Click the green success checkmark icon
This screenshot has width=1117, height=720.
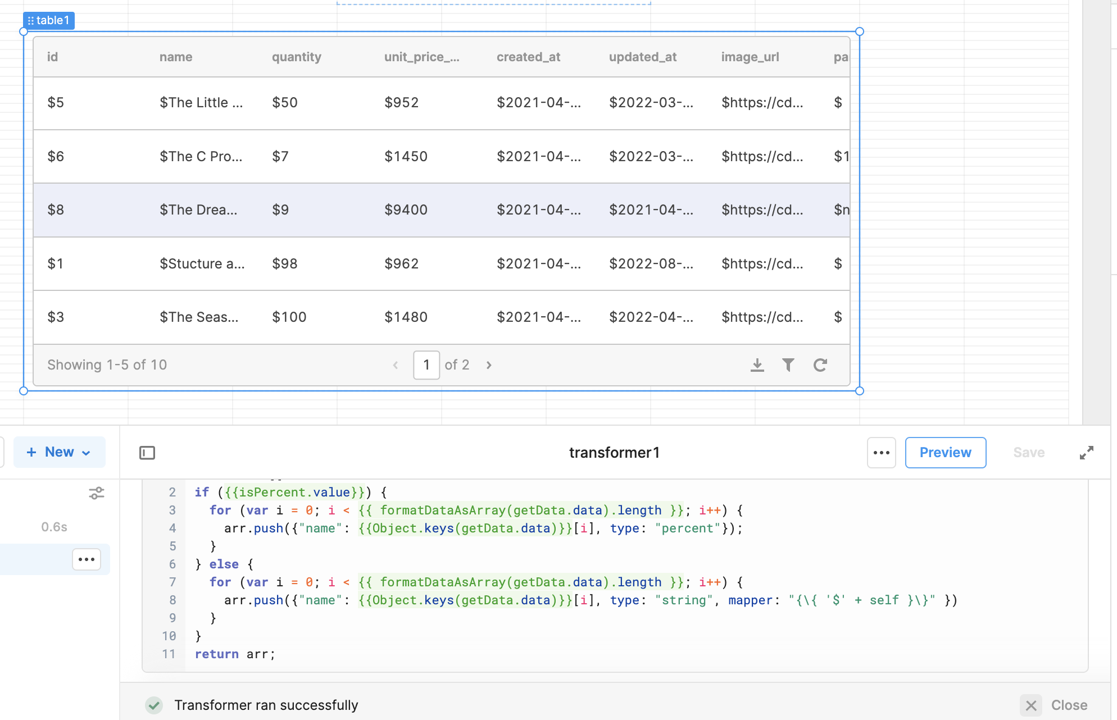tap(154, 705)
